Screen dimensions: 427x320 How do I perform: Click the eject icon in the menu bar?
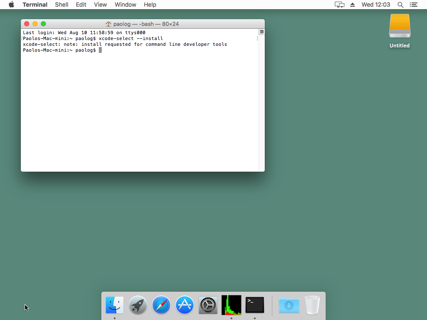(x=352, y=5)
